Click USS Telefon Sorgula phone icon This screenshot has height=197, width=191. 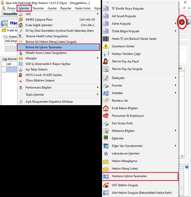point(106,185)
